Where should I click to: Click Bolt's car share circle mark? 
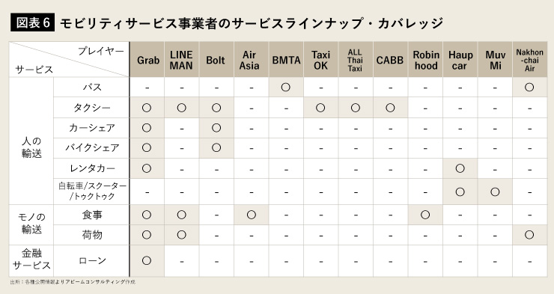click(x=216, y=128)
